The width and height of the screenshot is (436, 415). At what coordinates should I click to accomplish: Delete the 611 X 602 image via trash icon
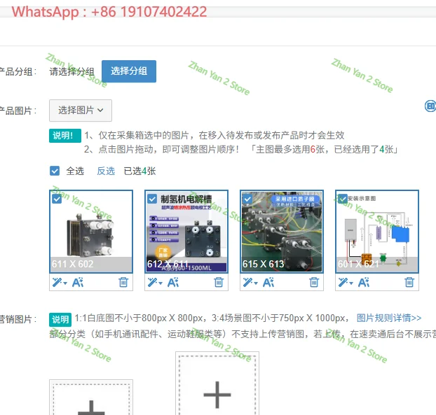pos(123,282)
